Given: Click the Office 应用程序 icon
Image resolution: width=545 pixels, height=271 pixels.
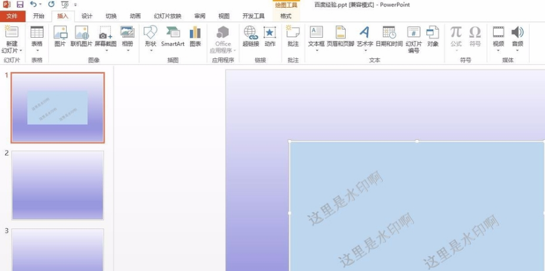Looking at the screenshot, I should pyautogui.click(x=222, y=32).
